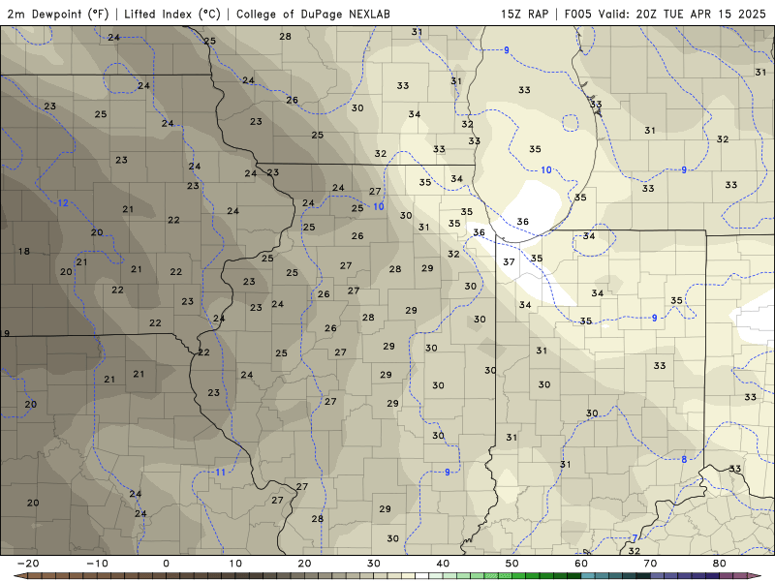Click the 'College of DuPage NEXLAB' label
The width and height of the screenshot is (775, 581).
[x=313, y=14]
